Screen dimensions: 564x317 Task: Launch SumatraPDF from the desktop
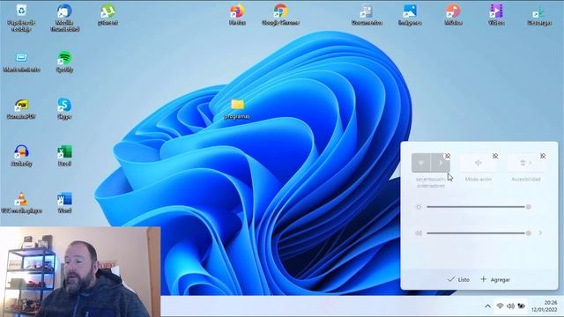pyautogui.click(x=21, y=109)
